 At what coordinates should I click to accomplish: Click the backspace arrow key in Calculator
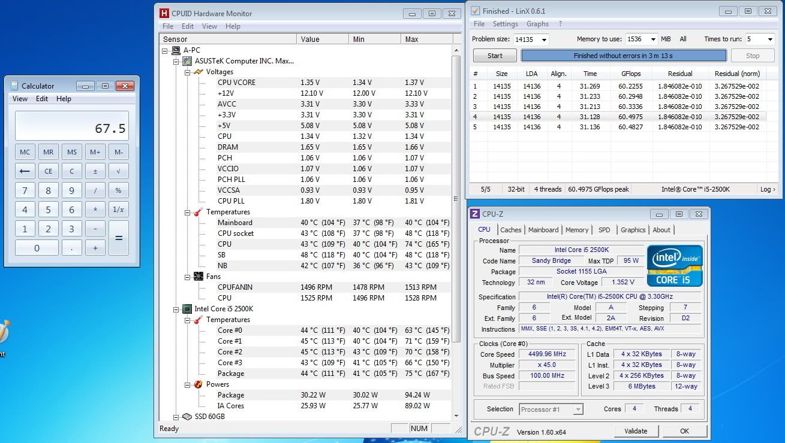(x=25, y=171)
